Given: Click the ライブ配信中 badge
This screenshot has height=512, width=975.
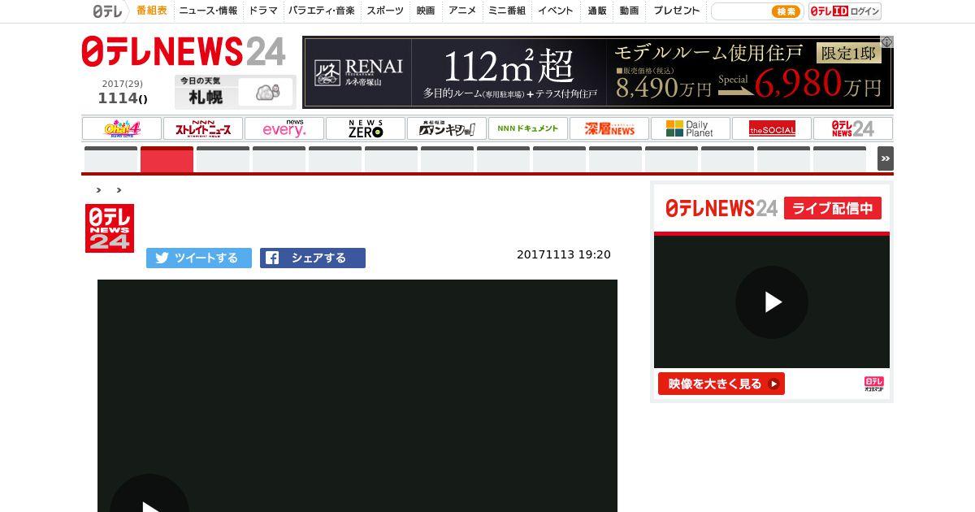Looking at the screenshot, I should tap(833, 208).
